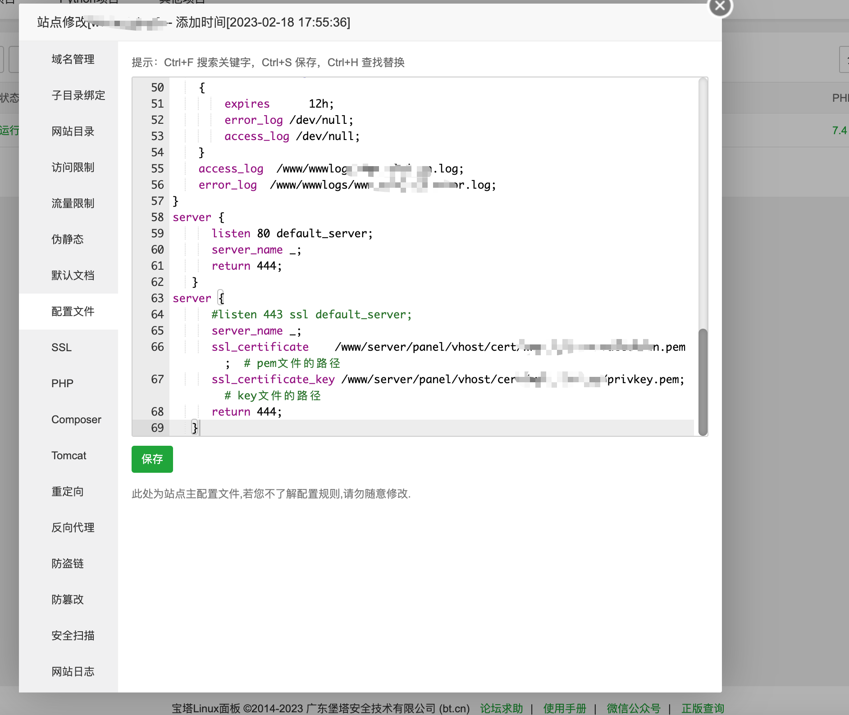Image resolution: width=849 pixels, height=715 pixels.
Task: Open the 防篡改 tab
Action: (x=68, y=600)
